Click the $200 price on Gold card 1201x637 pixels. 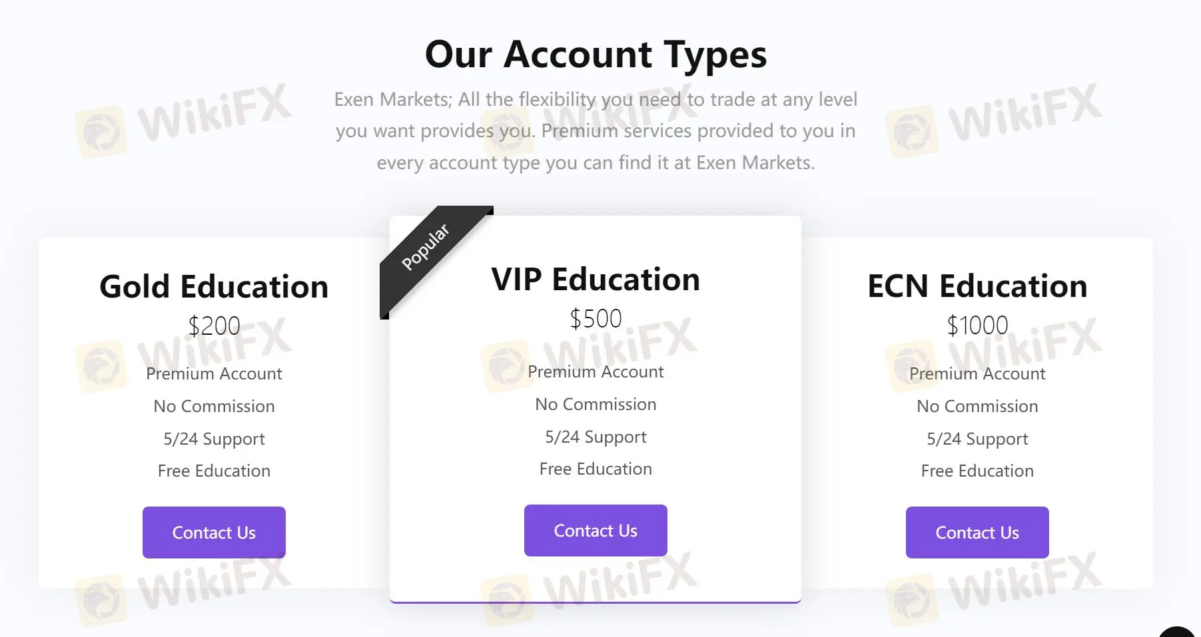coord(214,326)
